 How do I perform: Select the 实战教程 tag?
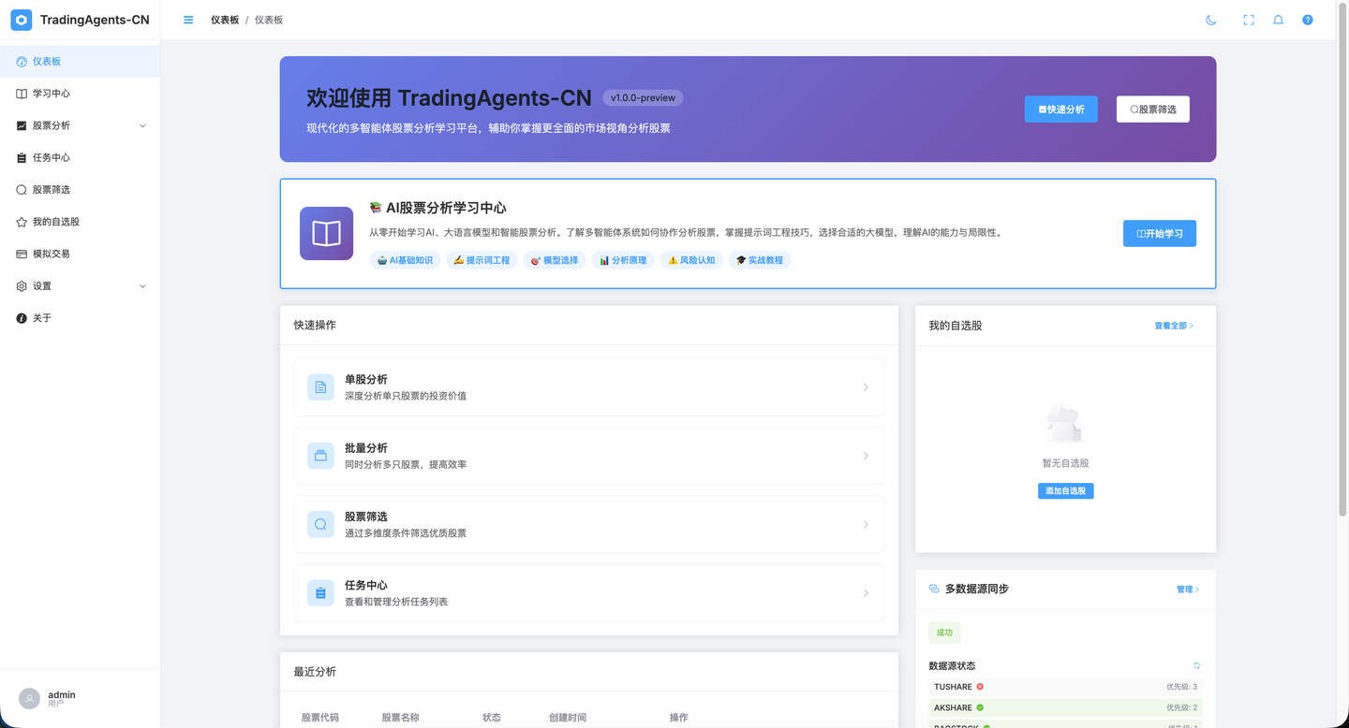[x=760, y=260]
